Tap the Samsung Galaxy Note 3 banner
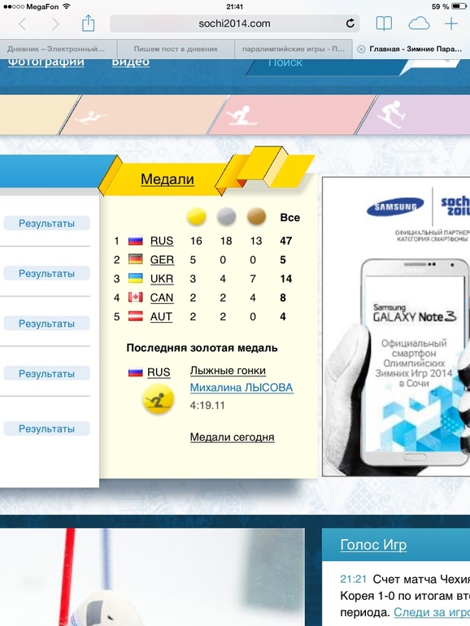The height and width of the screenshot is (626, 470). coord(396,327)
